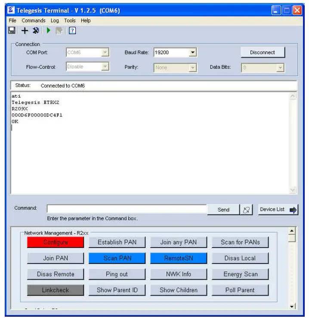Click the Disconnect button

(x=263, y=52)
